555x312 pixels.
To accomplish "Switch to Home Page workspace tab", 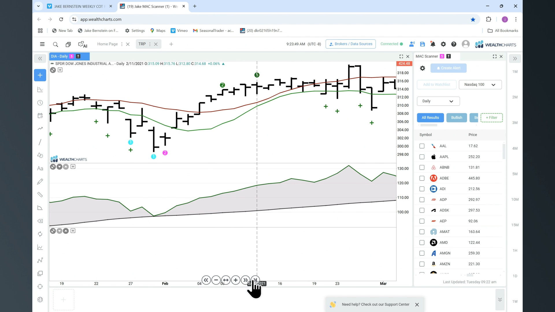I will point(107,44).
